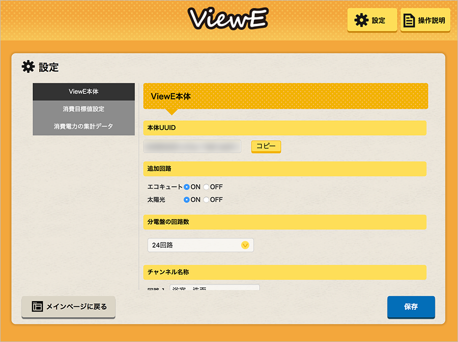Click the 太陽光 label
This screenshot has width=458, height=342.
click(156, 199)
